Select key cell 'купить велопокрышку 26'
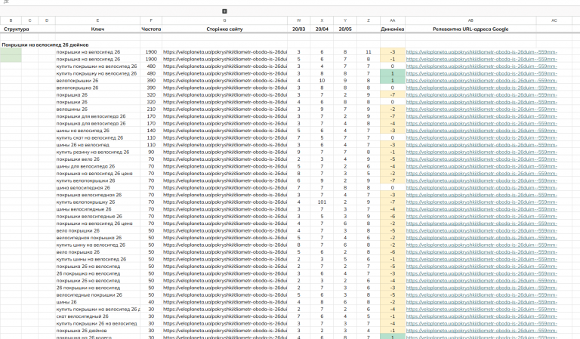 tap(97, 202)
